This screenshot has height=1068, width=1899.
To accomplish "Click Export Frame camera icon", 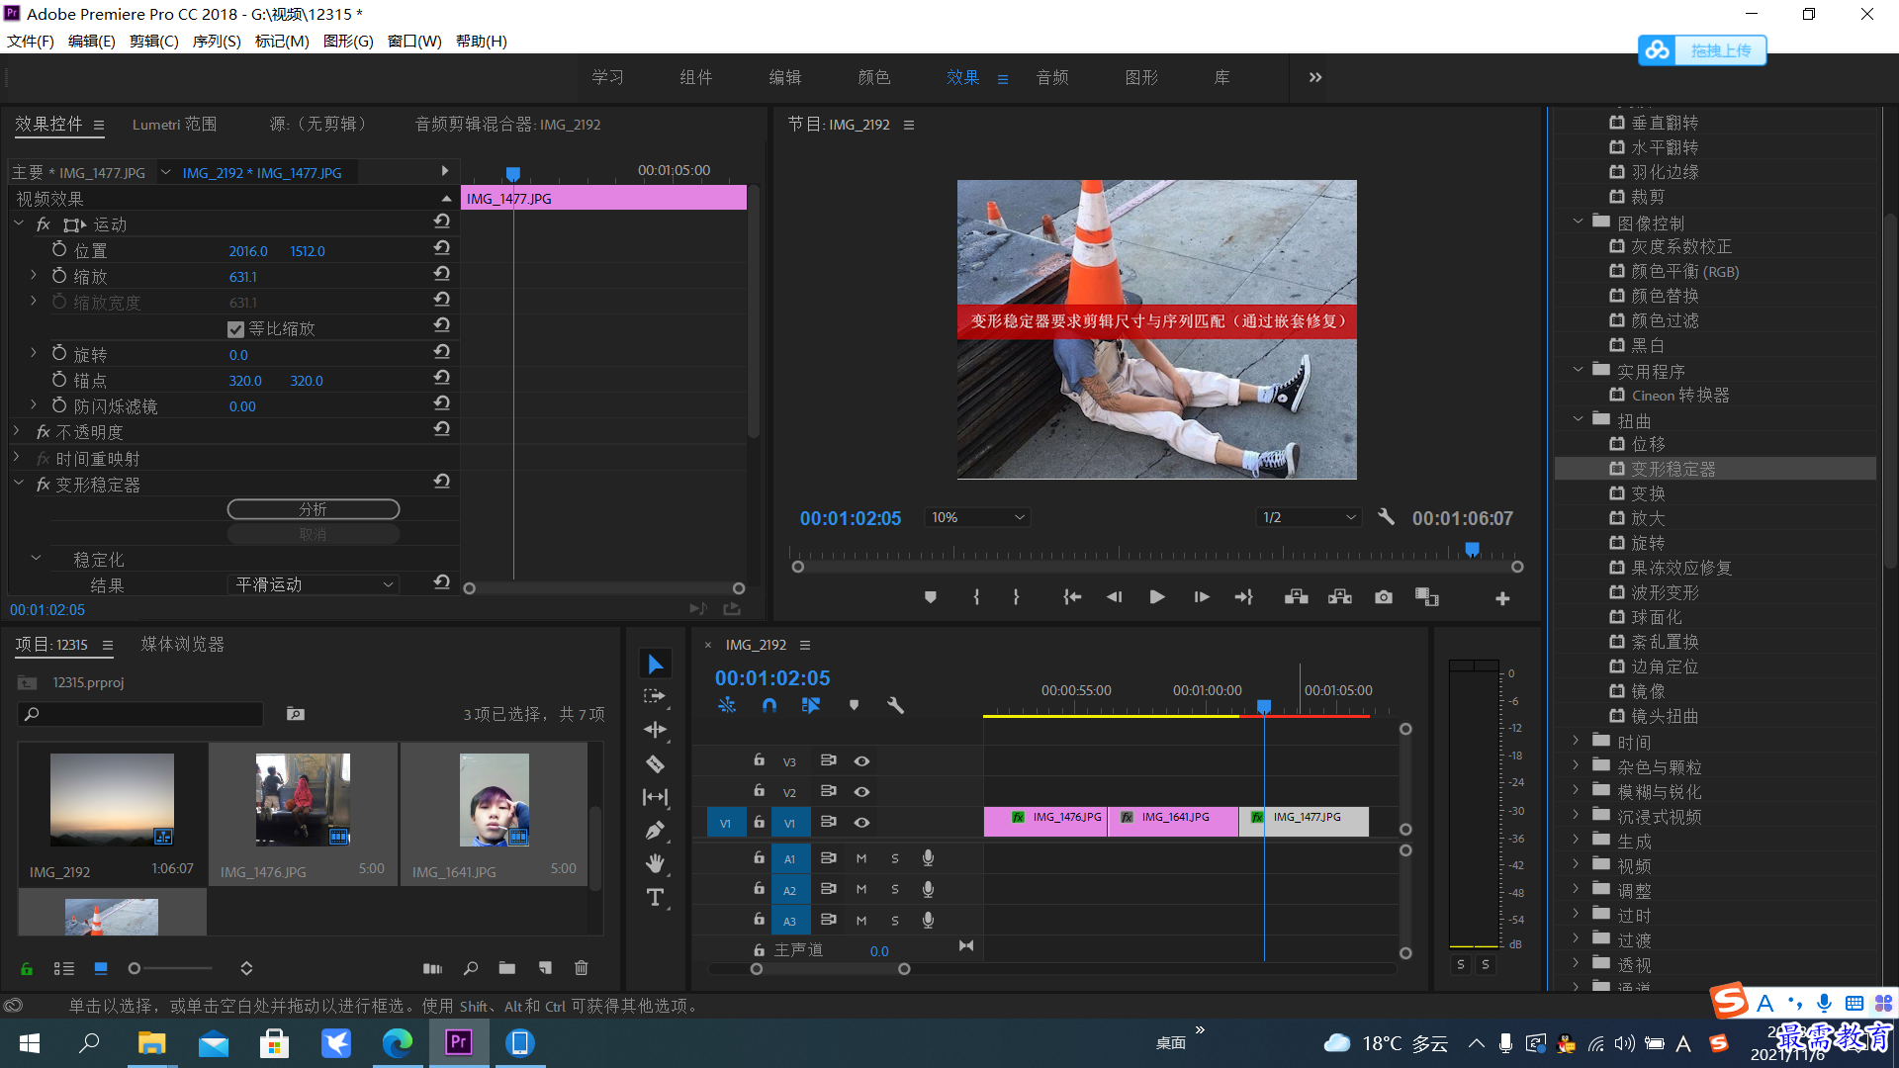I will tap(1384, 597).
